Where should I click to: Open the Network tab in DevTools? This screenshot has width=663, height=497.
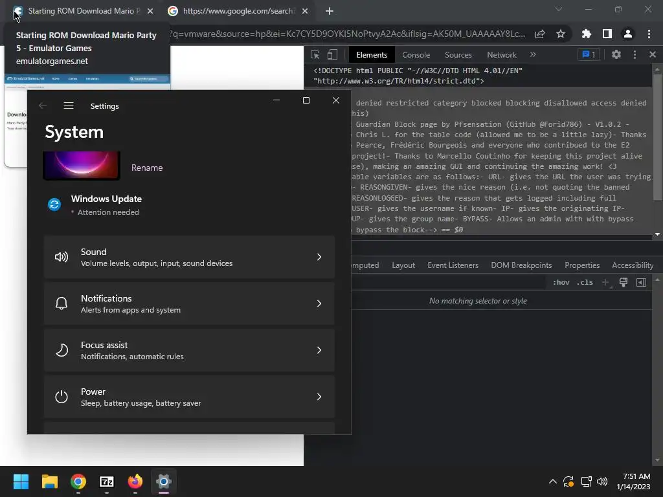pyautogui.click(x=502, y=55)
